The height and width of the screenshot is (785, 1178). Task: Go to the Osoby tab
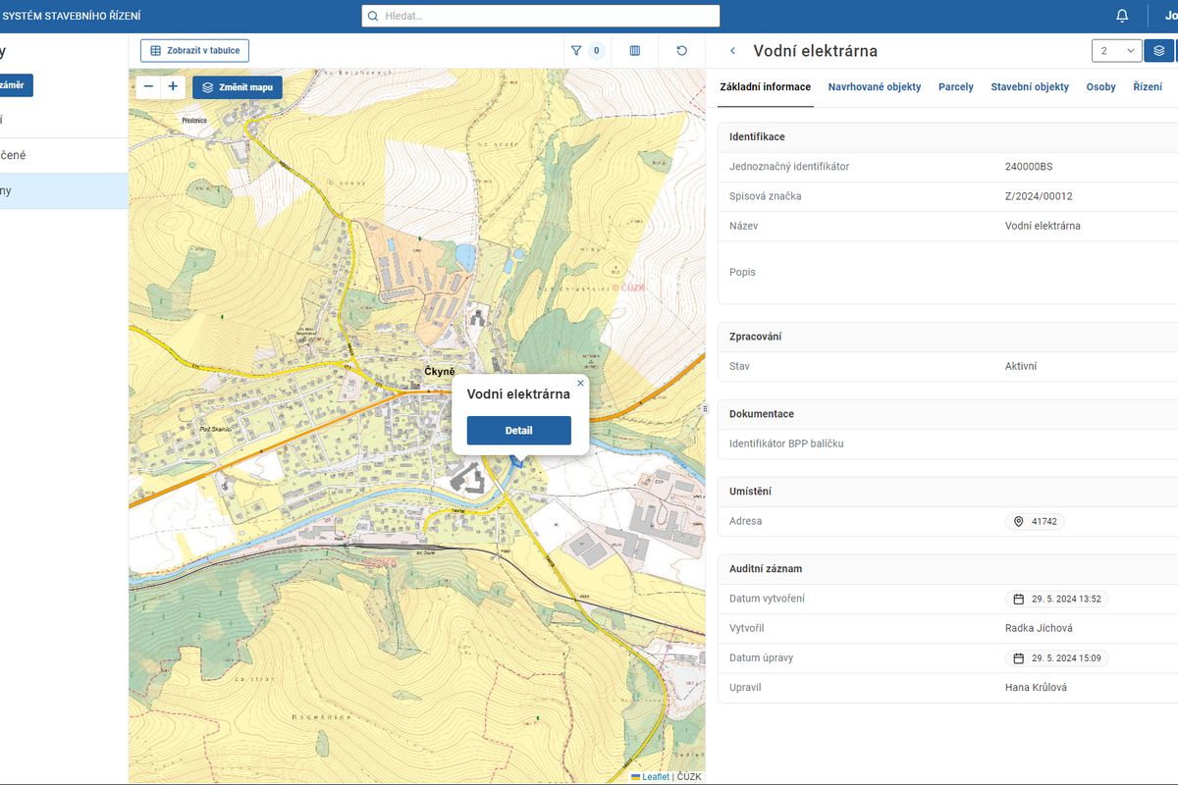click(x=1100, y=87)
